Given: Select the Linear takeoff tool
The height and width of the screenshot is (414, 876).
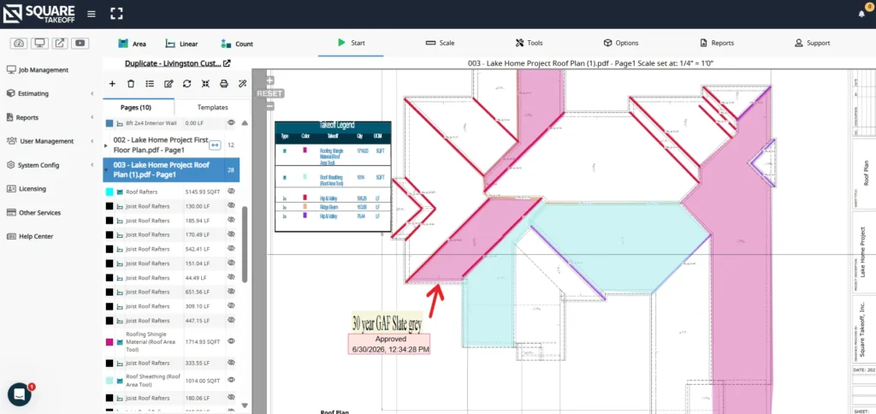Looking at the screenshot, I should pyautogui.click(x=181, y=44).
